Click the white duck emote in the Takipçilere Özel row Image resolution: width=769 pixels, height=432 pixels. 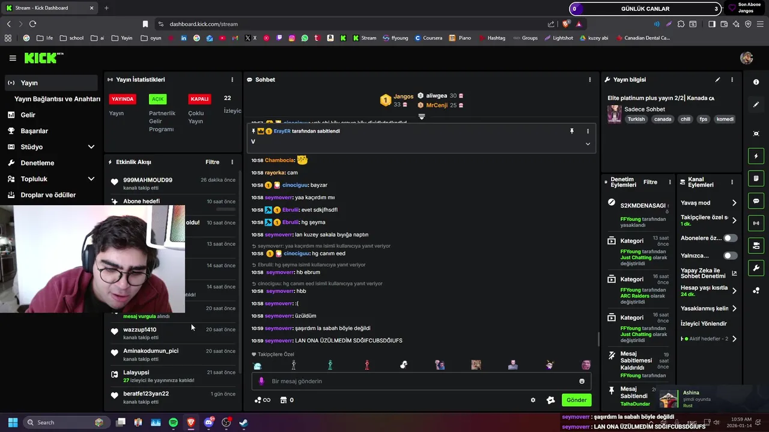click(404, 365)
